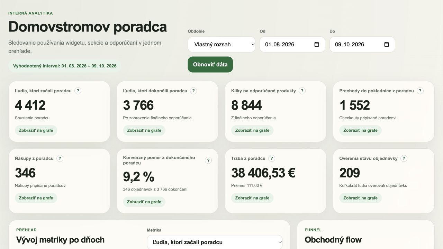This screenshot has height=249, width=443.
Task: Expand the Metrika dropdown
Action: (215, 242)
